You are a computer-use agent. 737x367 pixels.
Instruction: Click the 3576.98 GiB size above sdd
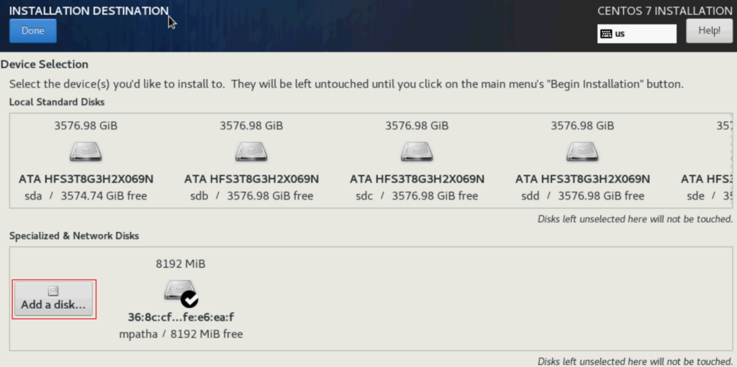tap(582, 126)
